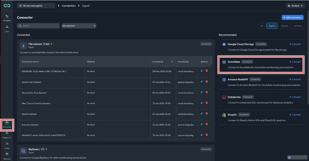Edit the Mec Closure Tracking Append connection
Screen dimensions: 309x161
tap(202, 103)
